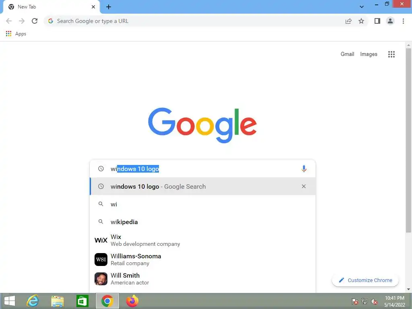Select windows 10 logo - Google Search suggestion
The height and width of the screenshot is (309, 412).
[x=203, y=186]
